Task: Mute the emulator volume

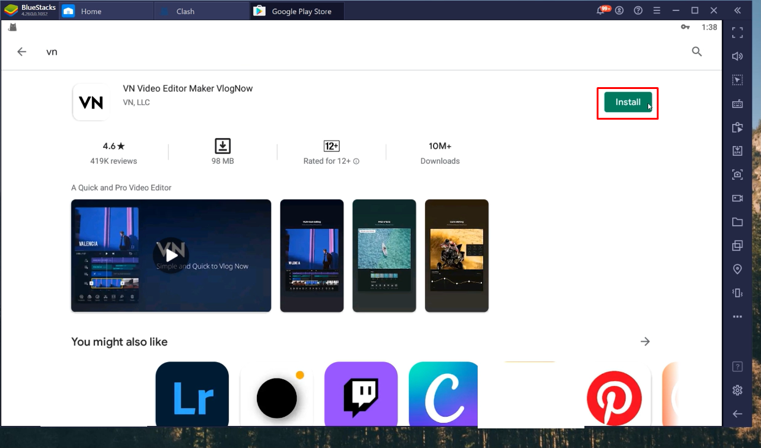Action: point(737,56)
